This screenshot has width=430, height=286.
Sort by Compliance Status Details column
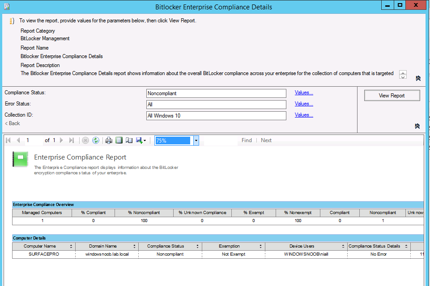click(x=406, y=246)
